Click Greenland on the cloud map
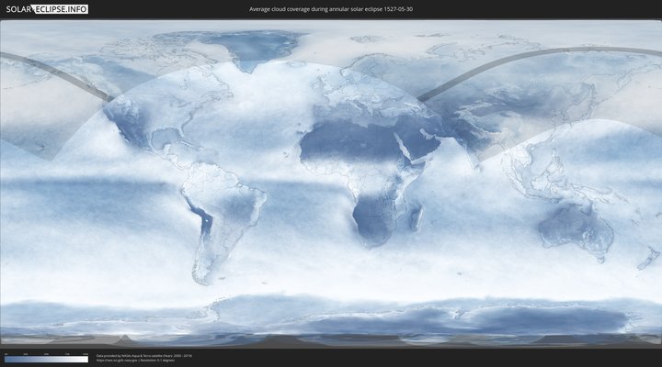 coord(262,46)
